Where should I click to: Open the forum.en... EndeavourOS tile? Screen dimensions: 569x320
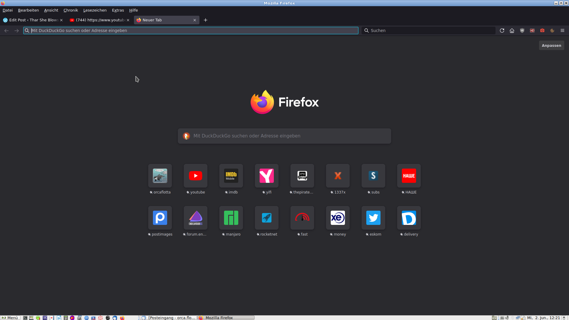coord(196,218)
